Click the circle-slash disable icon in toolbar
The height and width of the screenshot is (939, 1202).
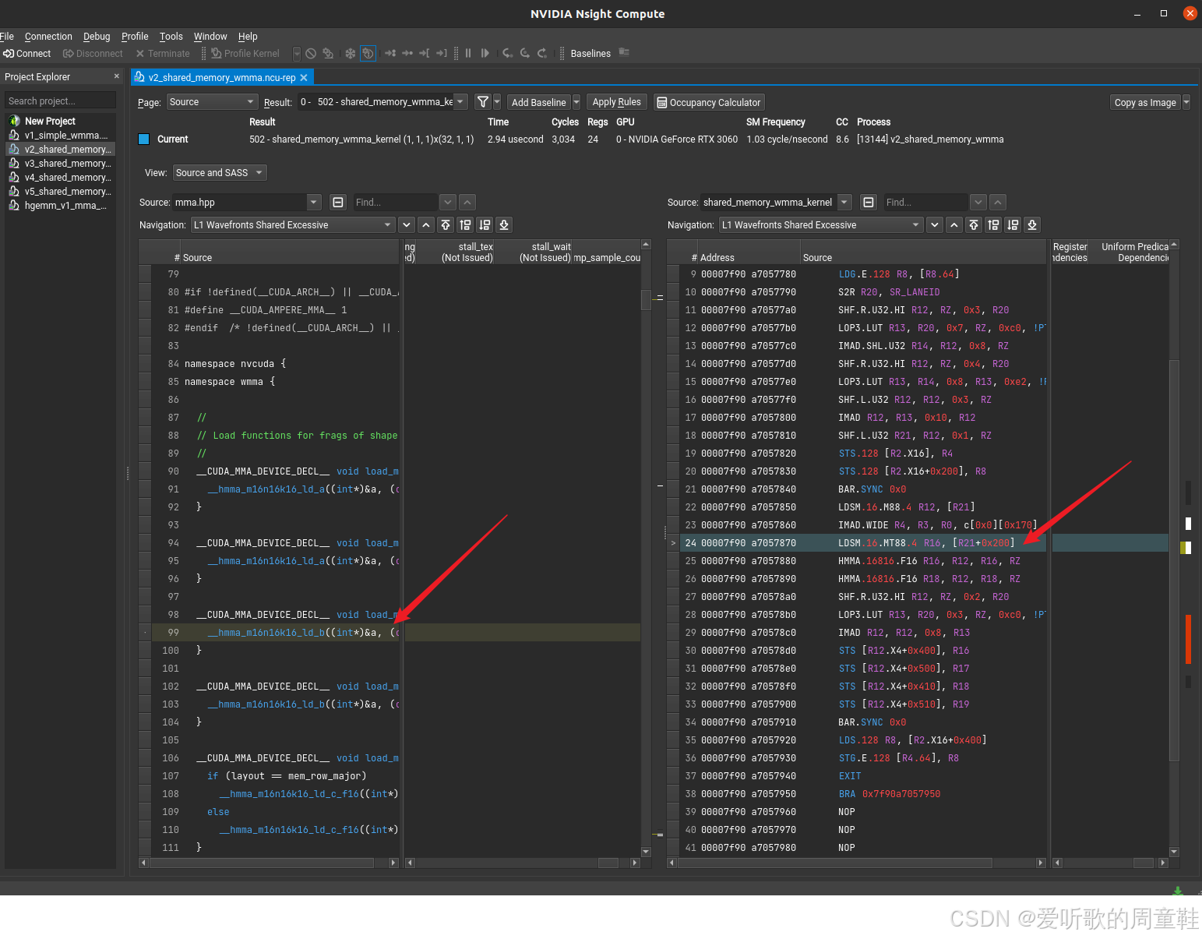click(311, 54)
